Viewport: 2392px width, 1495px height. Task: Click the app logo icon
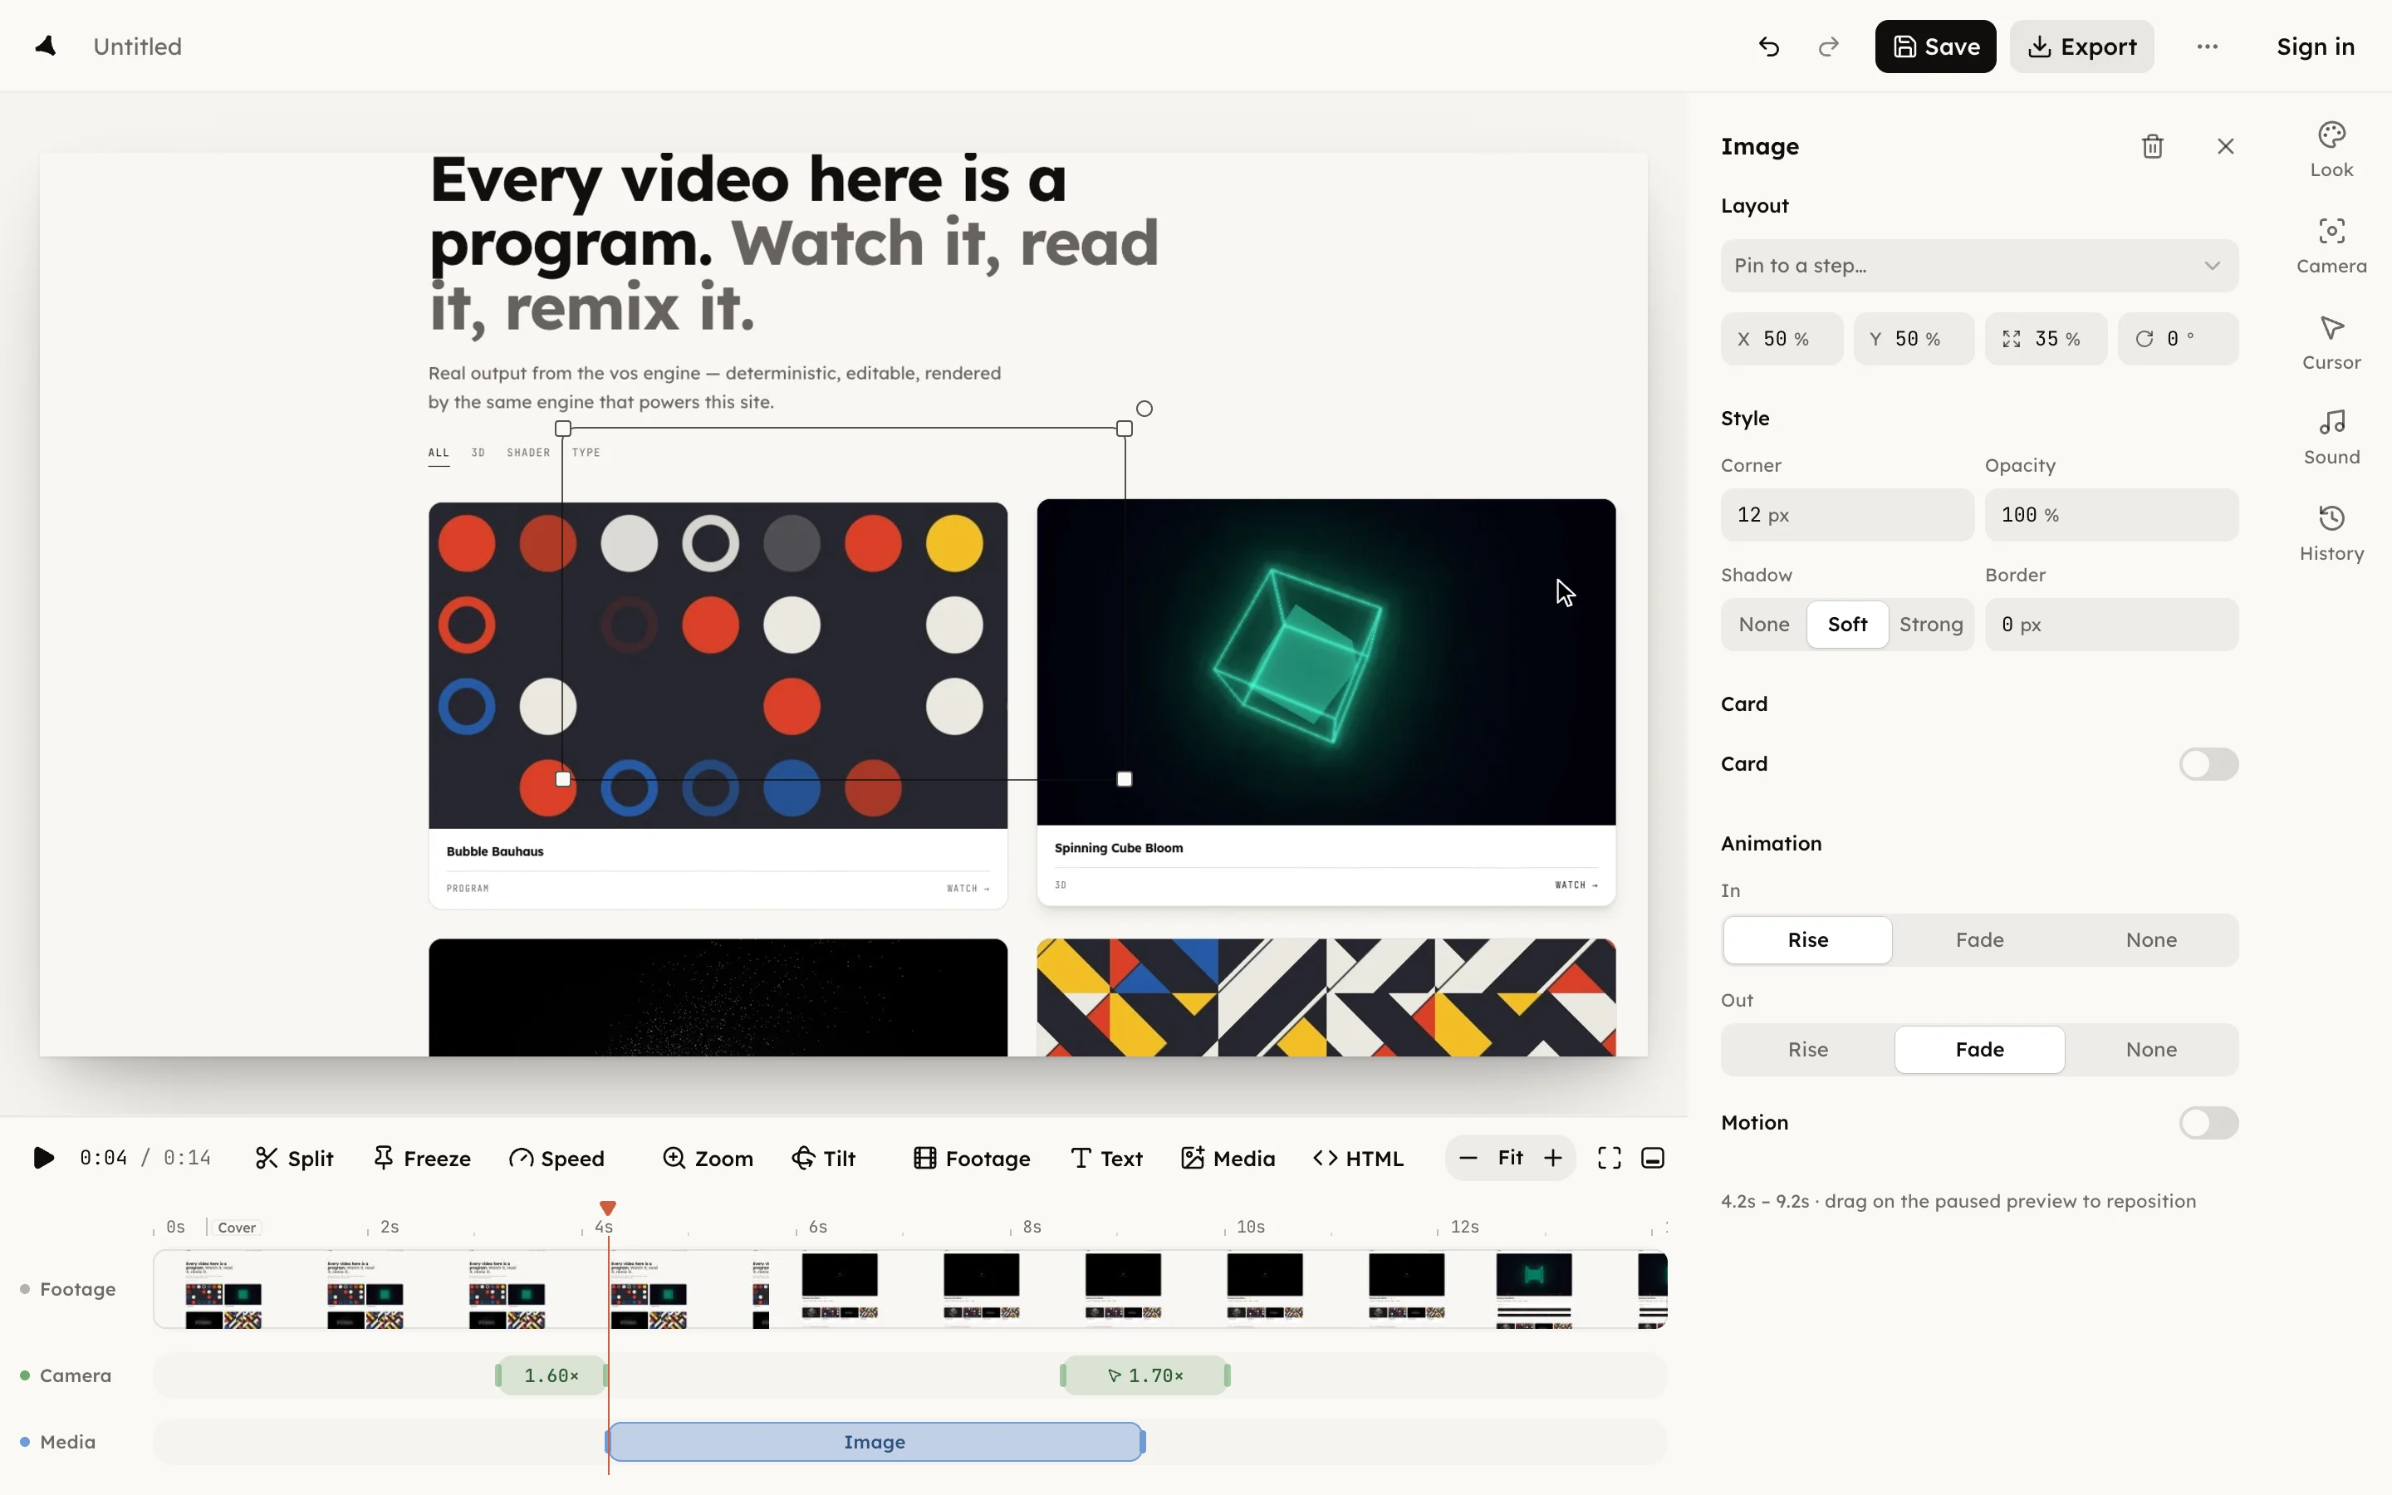[x=46, y=47]
